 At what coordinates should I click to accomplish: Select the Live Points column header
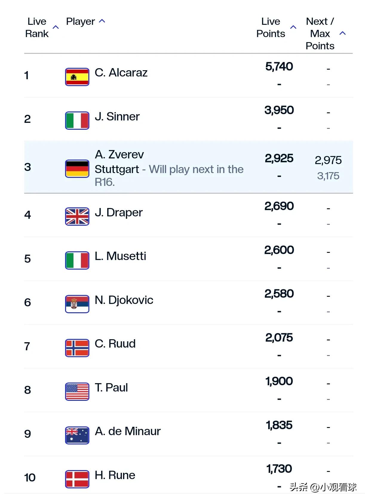point(271,27)
